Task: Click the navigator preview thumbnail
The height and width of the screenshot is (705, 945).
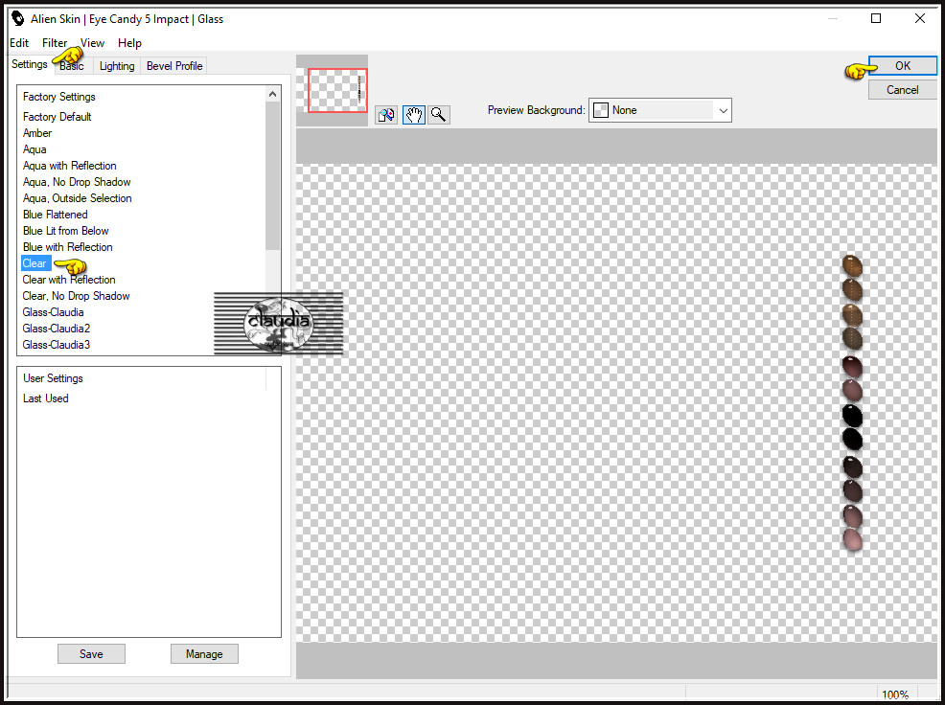Action: (x=337, y=90)
